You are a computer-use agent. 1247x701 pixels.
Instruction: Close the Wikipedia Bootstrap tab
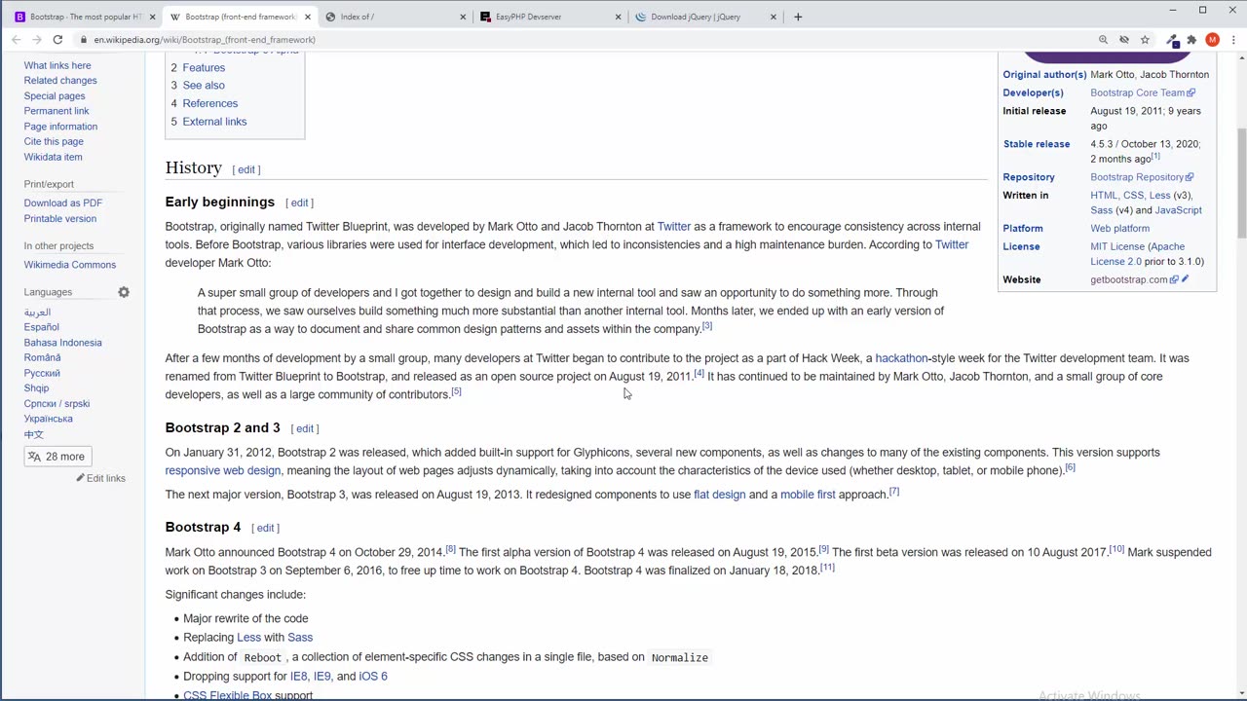click(308, 17)
